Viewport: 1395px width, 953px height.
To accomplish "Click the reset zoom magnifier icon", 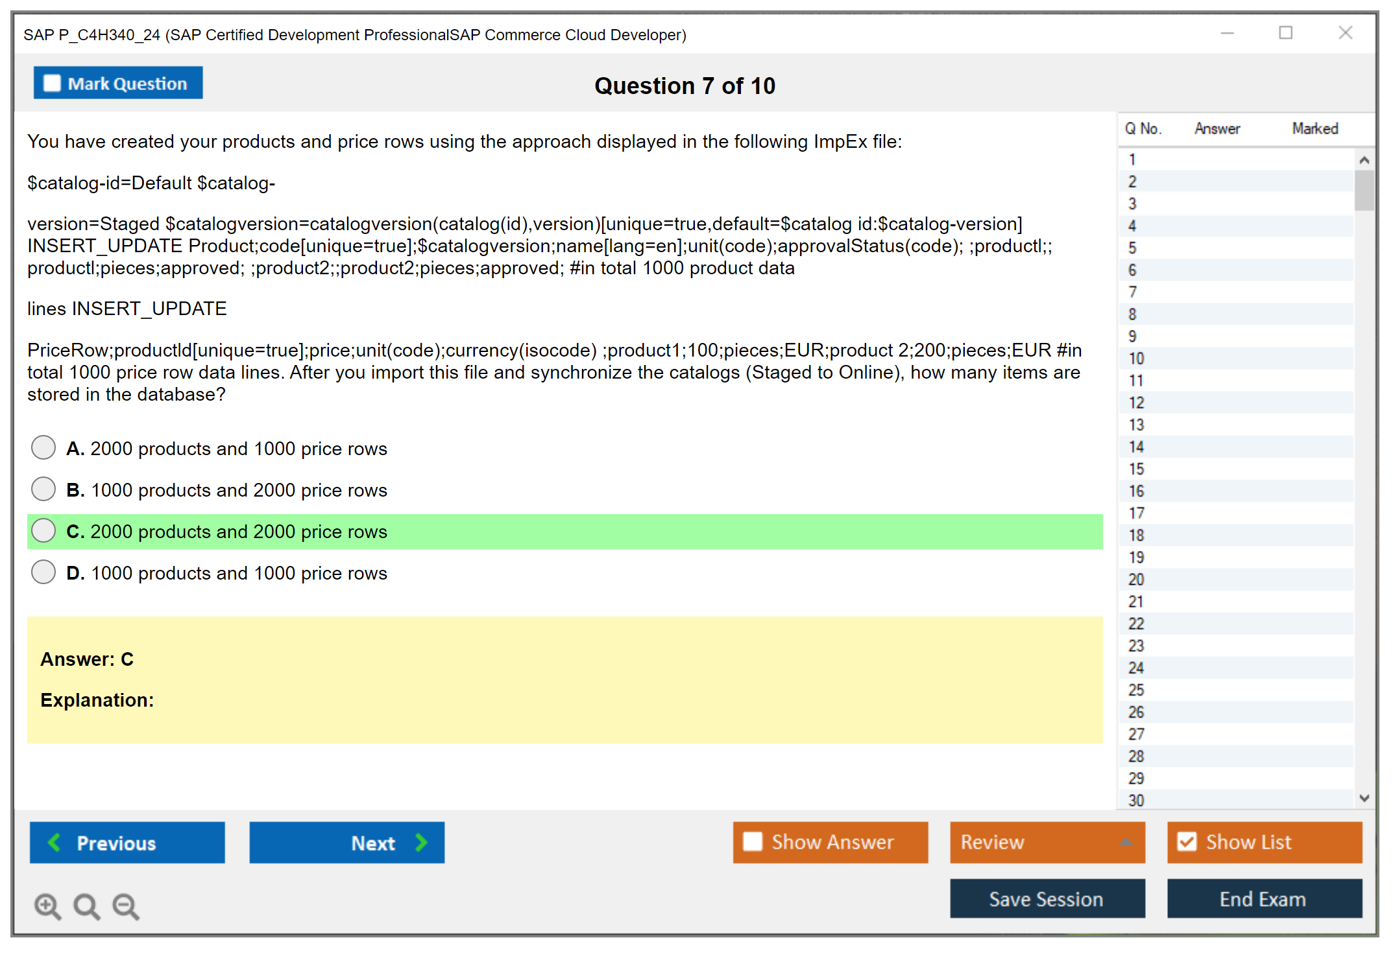I will click(x=86, y=906).
